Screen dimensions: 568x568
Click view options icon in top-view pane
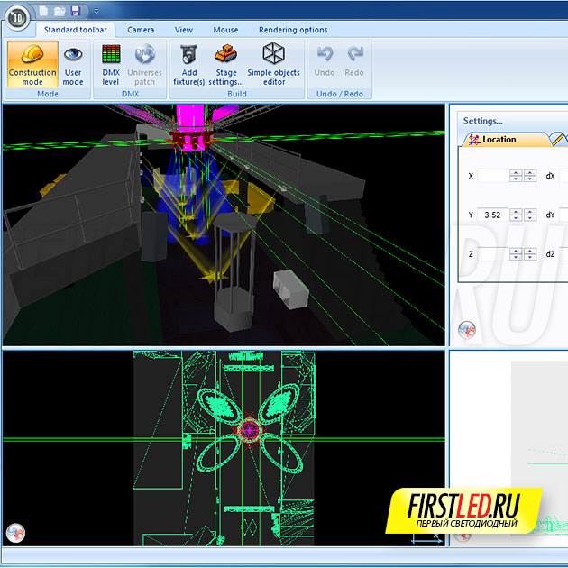14,533
